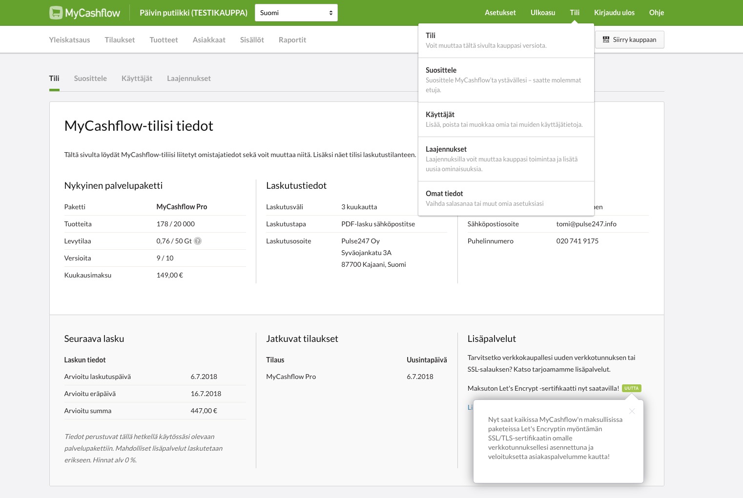
Task: Switch to the Laajennukset tab
Action: click(x=188, y=79)
